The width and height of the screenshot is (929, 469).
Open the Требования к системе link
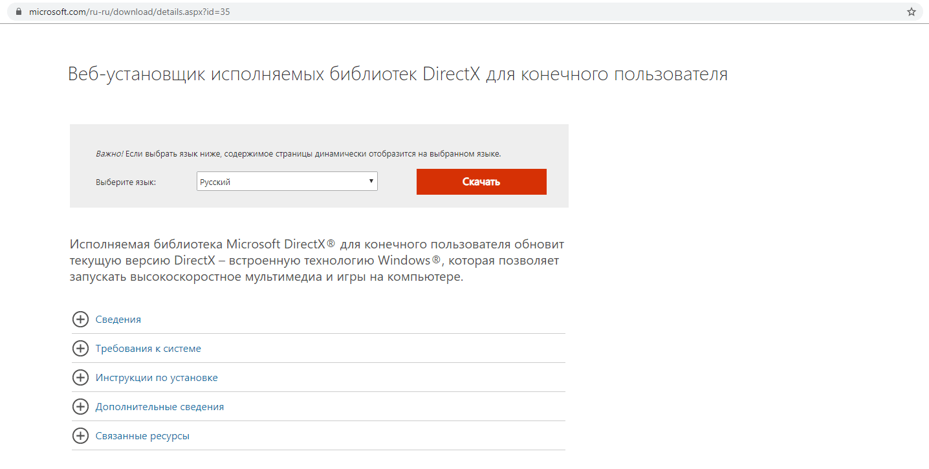tap(148, 349)
